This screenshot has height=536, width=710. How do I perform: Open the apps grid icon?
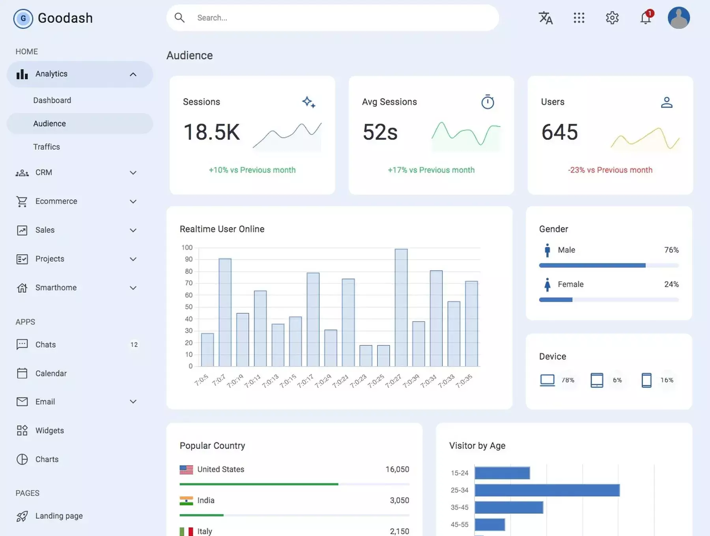pyautogui.click(x=579, y=18)
